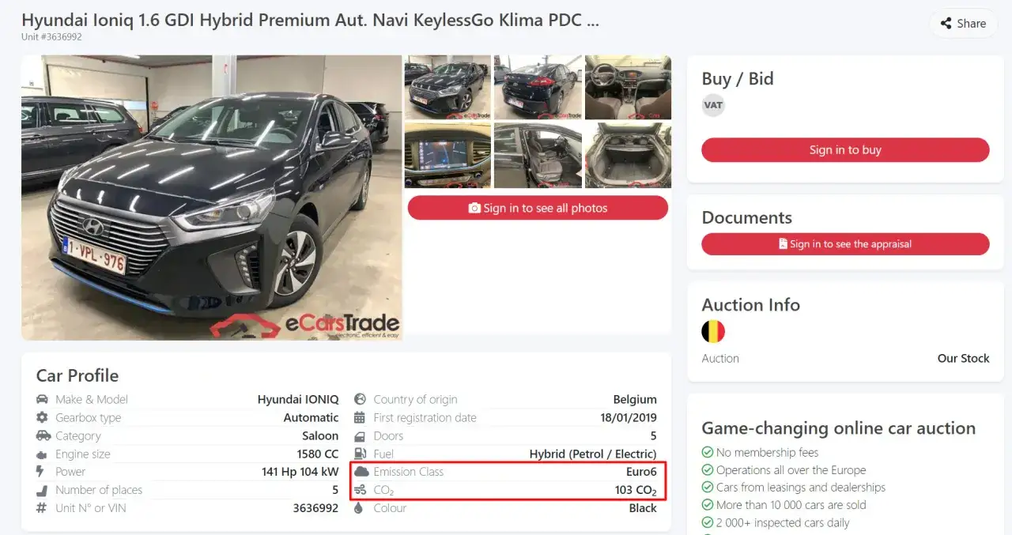
Task: Open the navigation screen thumbnail
Action: (x=447, y=155)
